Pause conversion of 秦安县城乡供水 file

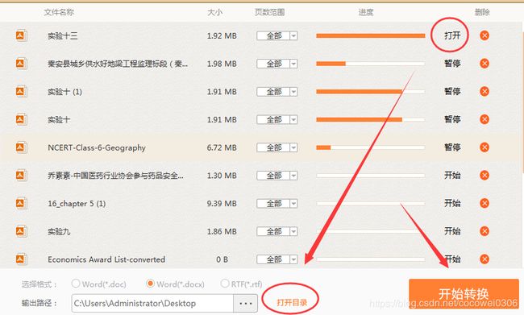point(452,63)
